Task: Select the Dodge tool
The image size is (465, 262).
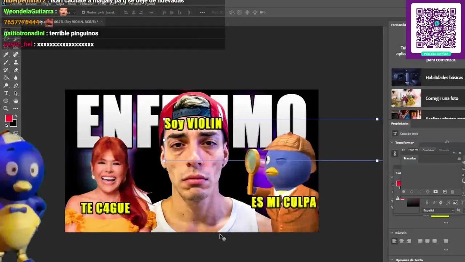Action: tap(6, 86)
